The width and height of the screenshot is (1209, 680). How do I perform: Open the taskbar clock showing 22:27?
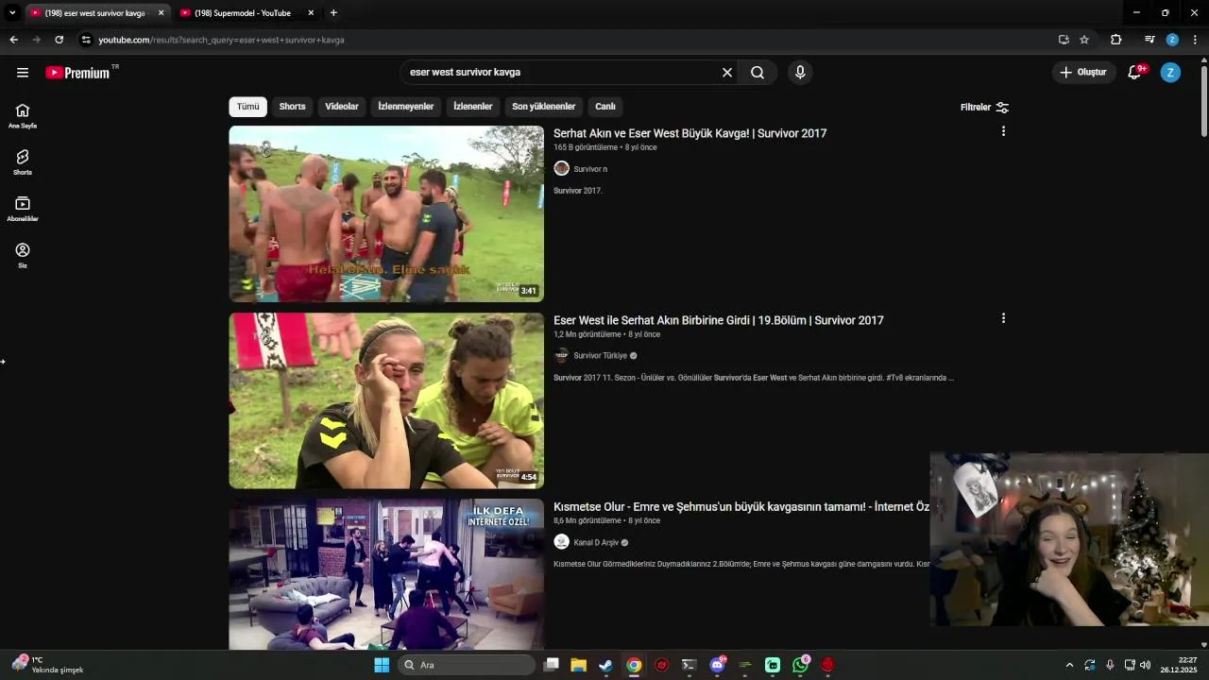[x=1178, y=665]
